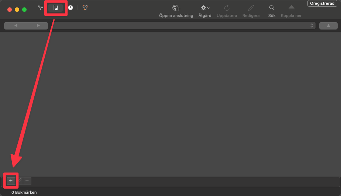Screen dimensions: 341x196
Task: Open the connection history view
Action: tap(70, 8)
